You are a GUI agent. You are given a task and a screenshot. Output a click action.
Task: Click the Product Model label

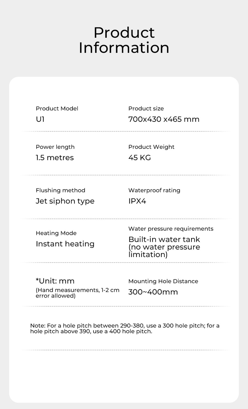[x=57, y=108]
